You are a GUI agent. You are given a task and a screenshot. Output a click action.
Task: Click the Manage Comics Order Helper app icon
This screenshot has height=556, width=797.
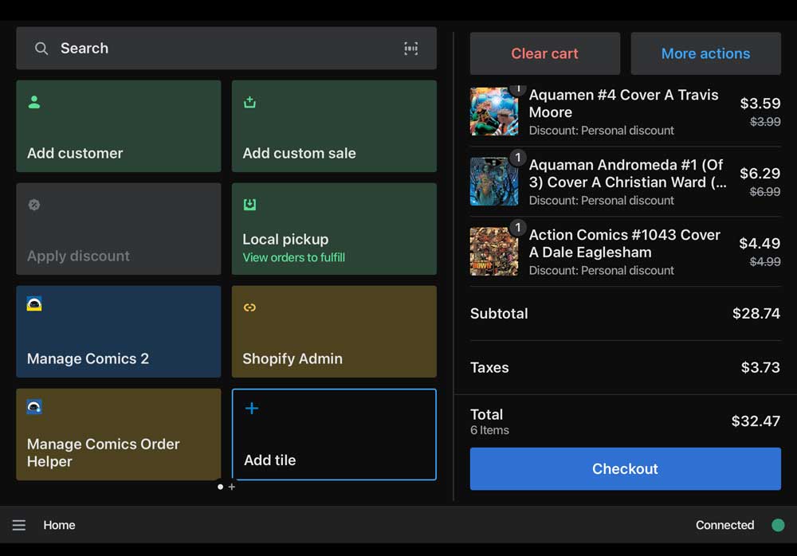pyautogui.click(x=34, y=406)
